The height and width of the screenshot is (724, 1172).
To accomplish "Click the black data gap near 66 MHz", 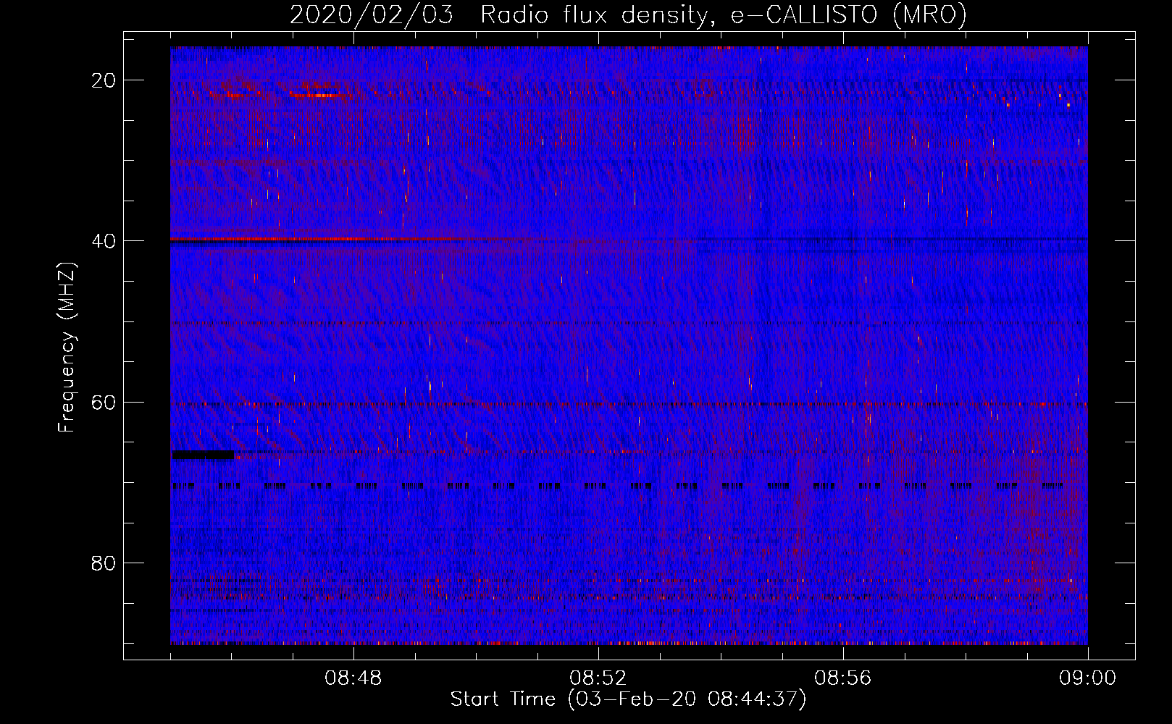I will point(203,454).
